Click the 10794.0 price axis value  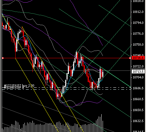click(138, 23)
